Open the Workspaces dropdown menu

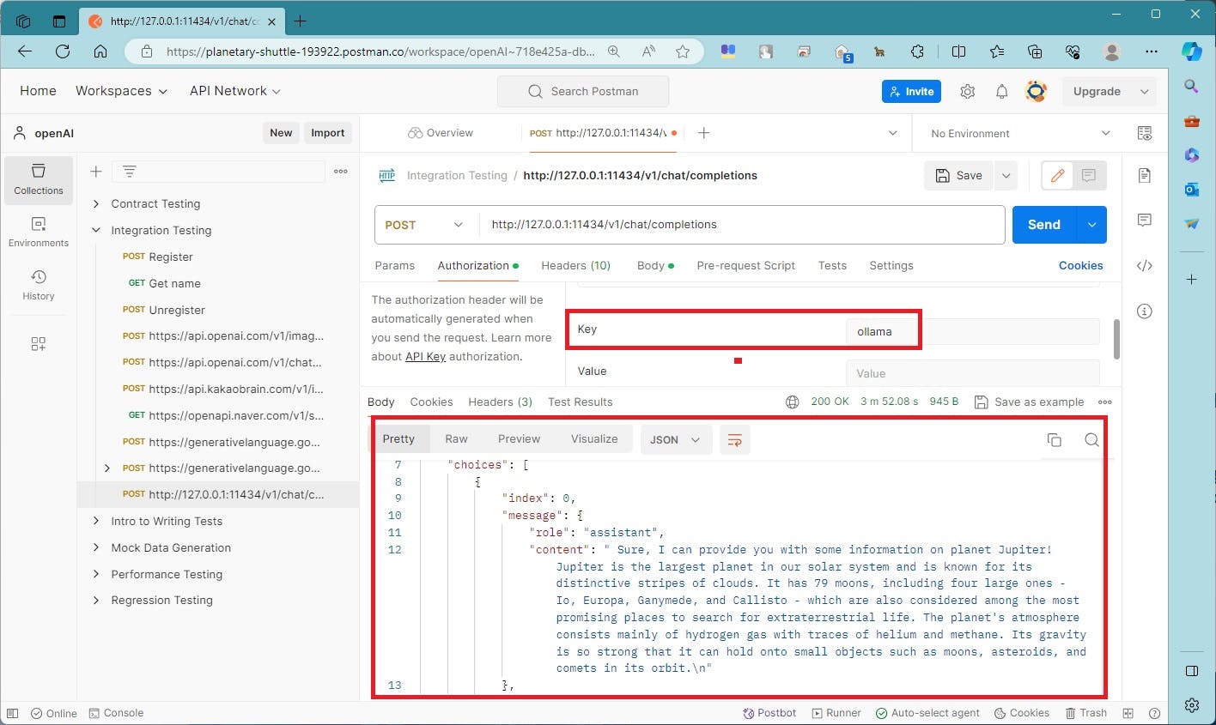[121, 91]
